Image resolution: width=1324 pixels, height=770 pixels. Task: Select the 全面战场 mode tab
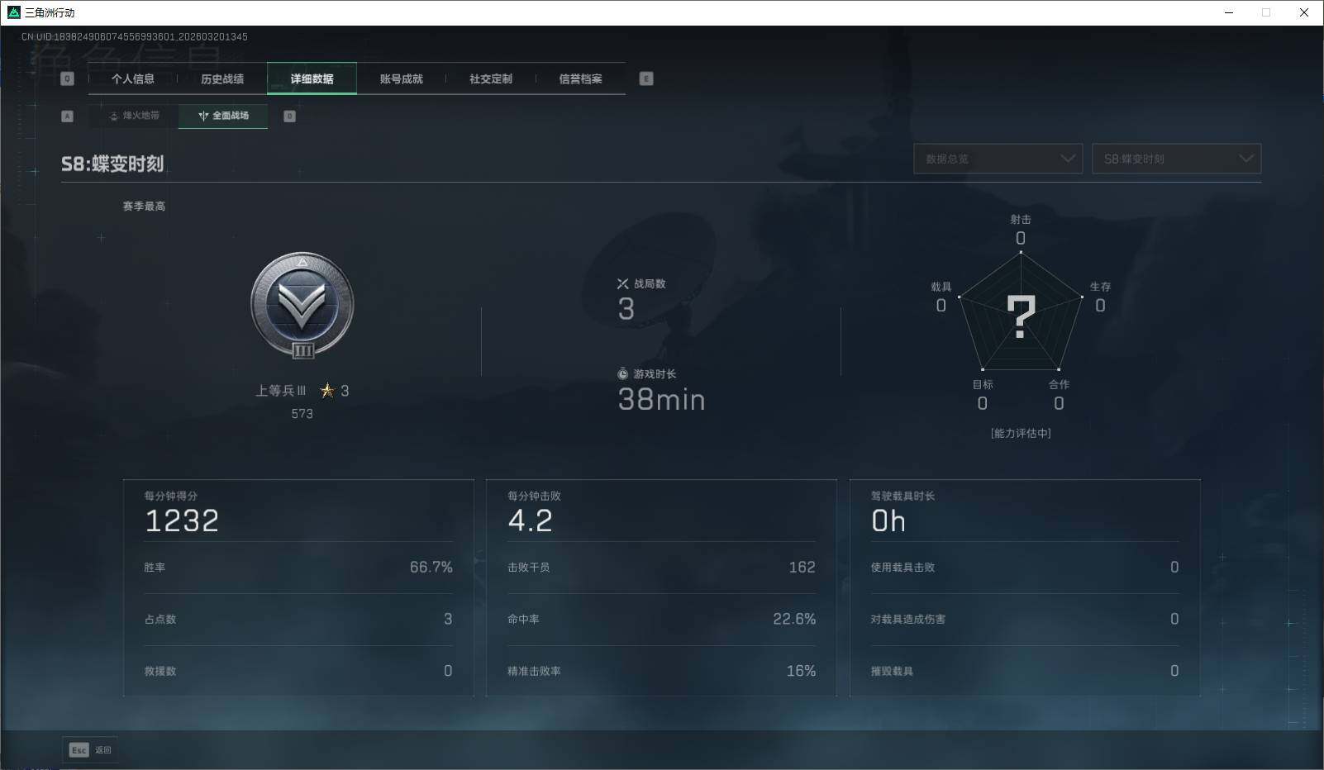(223, 116)
